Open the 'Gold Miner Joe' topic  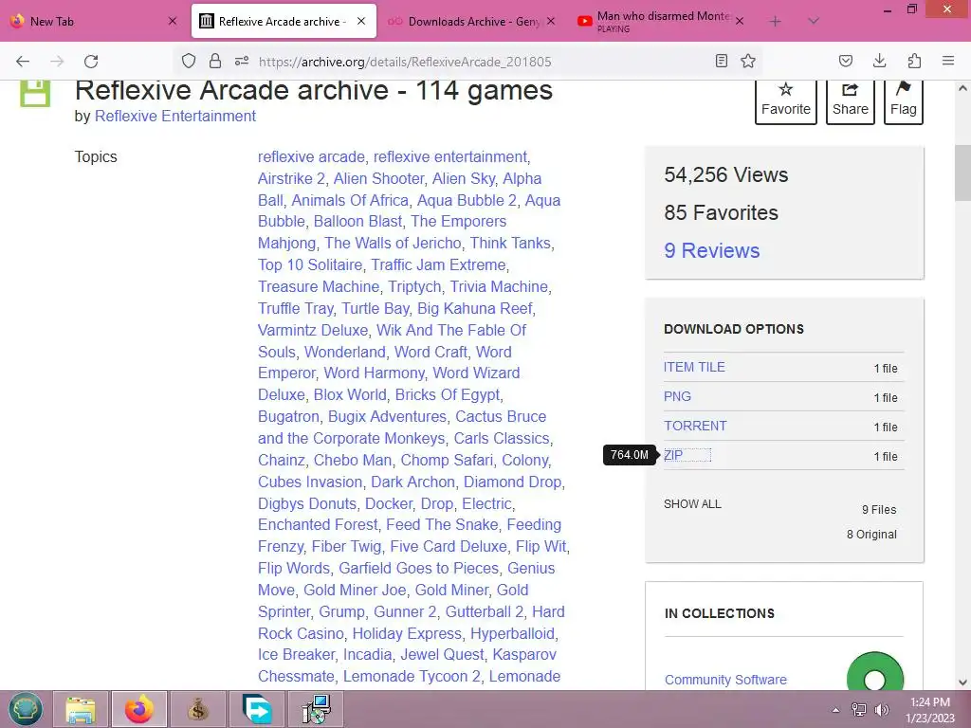pyautogui.click(x=355, y=590)
